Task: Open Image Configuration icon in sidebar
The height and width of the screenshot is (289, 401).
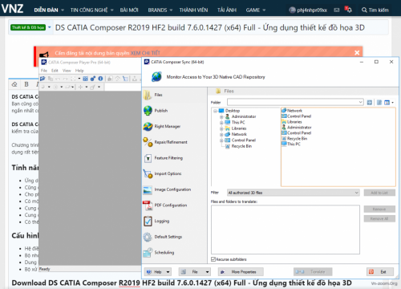Action: (x=148, y=189)
